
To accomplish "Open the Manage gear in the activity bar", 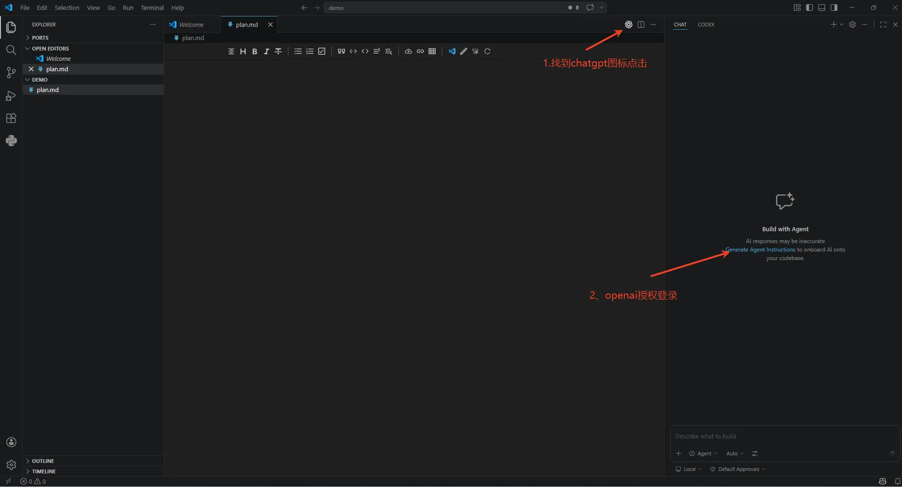I will pyautogui.click(x=11, y=465).
